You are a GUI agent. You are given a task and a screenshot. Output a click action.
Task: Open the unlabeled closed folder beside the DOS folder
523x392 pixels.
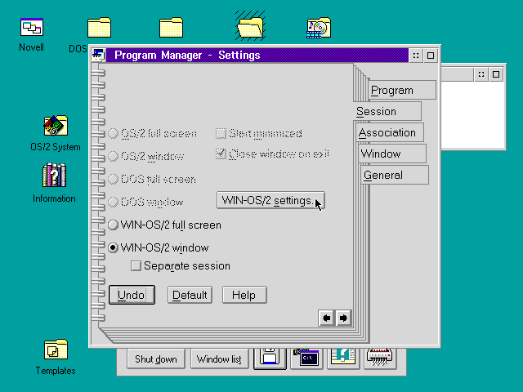[x=171, y=27]
